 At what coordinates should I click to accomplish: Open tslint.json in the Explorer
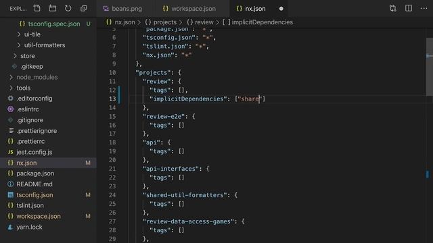coord(30,205)
